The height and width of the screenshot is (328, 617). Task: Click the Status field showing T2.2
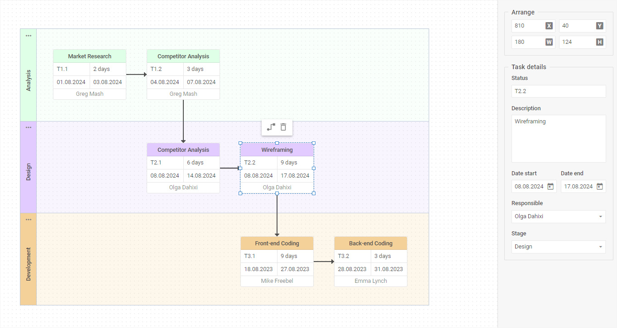point(558,91)
